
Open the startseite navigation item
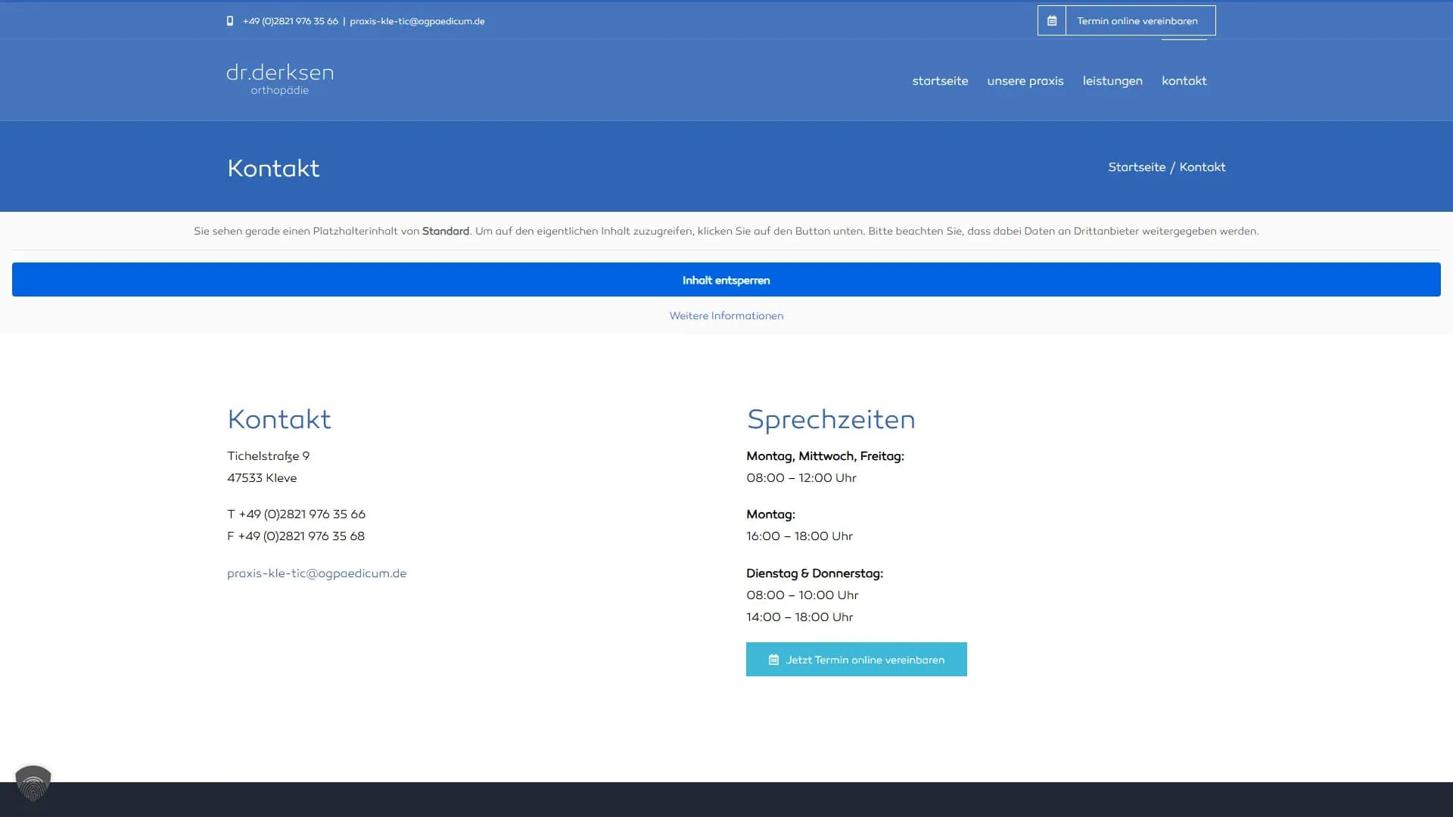pyautogui.click(x=940, y=80)
